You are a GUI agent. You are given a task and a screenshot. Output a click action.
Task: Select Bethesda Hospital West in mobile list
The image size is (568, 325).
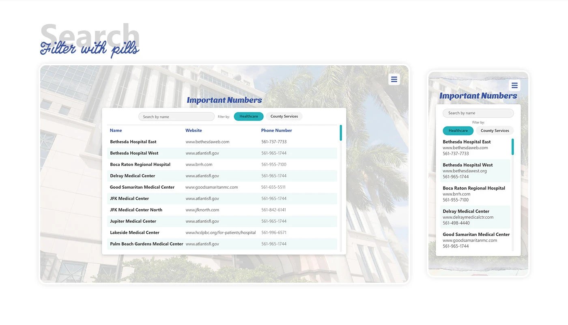[468, 165]
